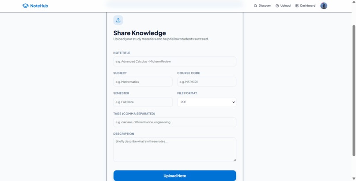Screen dimensions: 356x181
Task: Click the DESCRIPTION label
Action: pyautogui.click(x=124, y=134)
